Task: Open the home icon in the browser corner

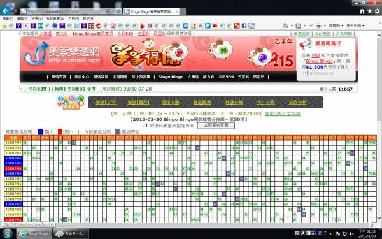Action: 362,11
